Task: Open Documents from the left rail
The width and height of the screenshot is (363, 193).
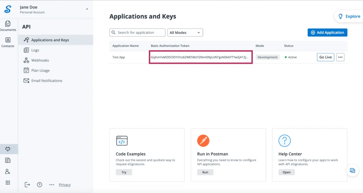Action: point(8,26)
